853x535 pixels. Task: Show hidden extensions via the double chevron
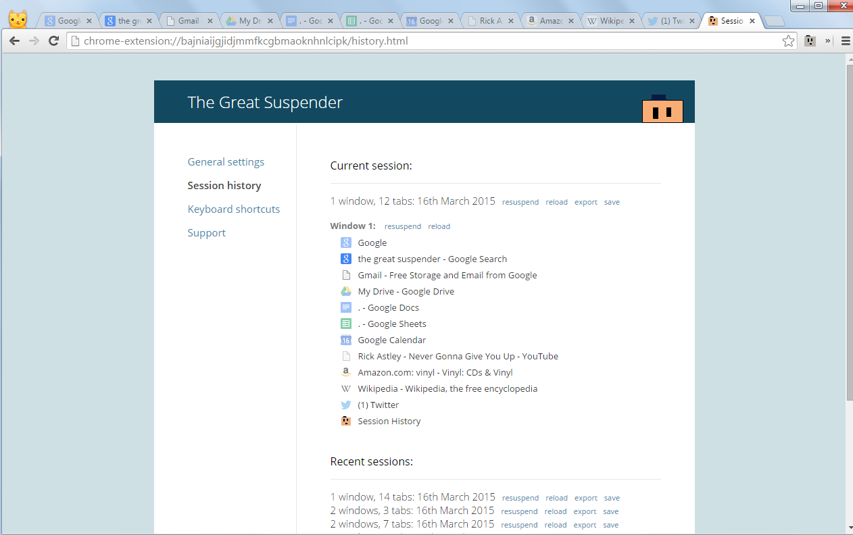coord(828,41)
